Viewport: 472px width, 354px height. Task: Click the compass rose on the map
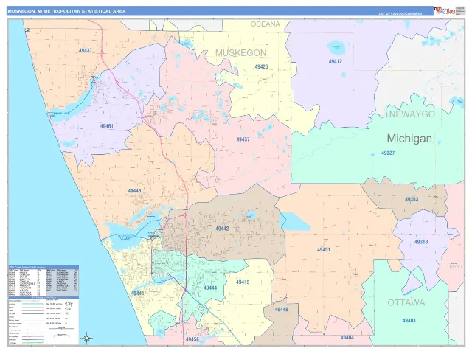86,338
